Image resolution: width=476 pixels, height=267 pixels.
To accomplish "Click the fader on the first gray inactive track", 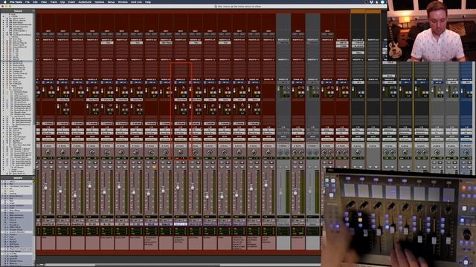I will pyautogui.click(x=281, y=192).
